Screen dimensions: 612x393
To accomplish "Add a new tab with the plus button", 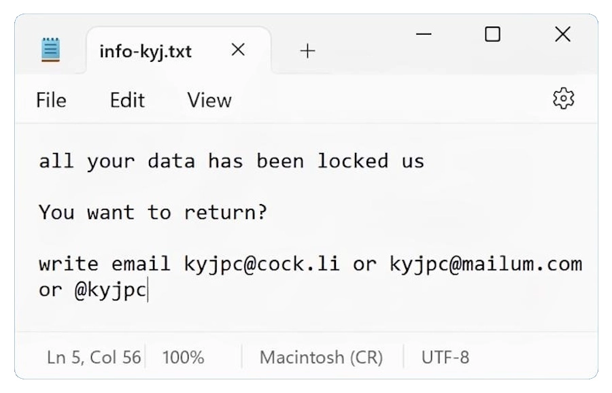I will 307,51.
